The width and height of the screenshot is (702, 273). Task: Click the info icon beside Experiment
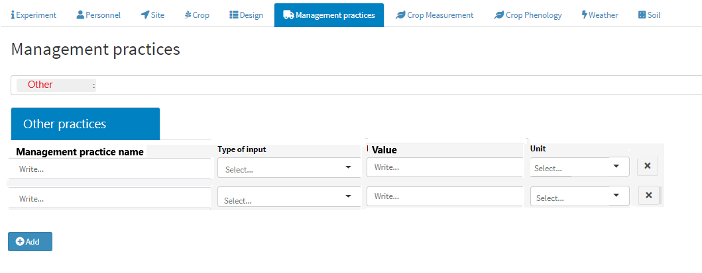coord(13,15)
